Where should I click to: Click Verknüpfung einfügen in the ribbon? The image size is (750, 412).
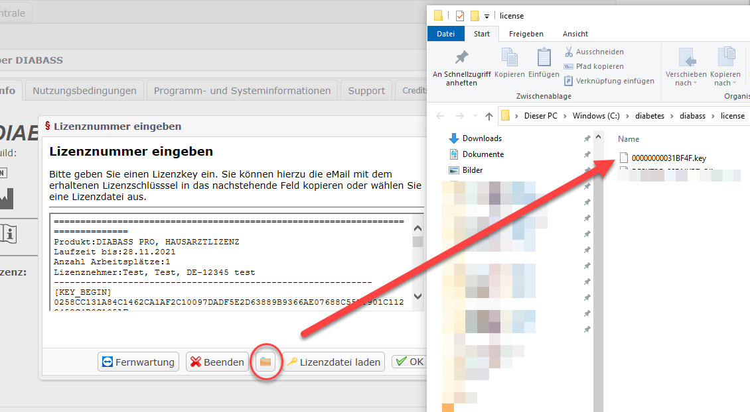tap(609, 81)
